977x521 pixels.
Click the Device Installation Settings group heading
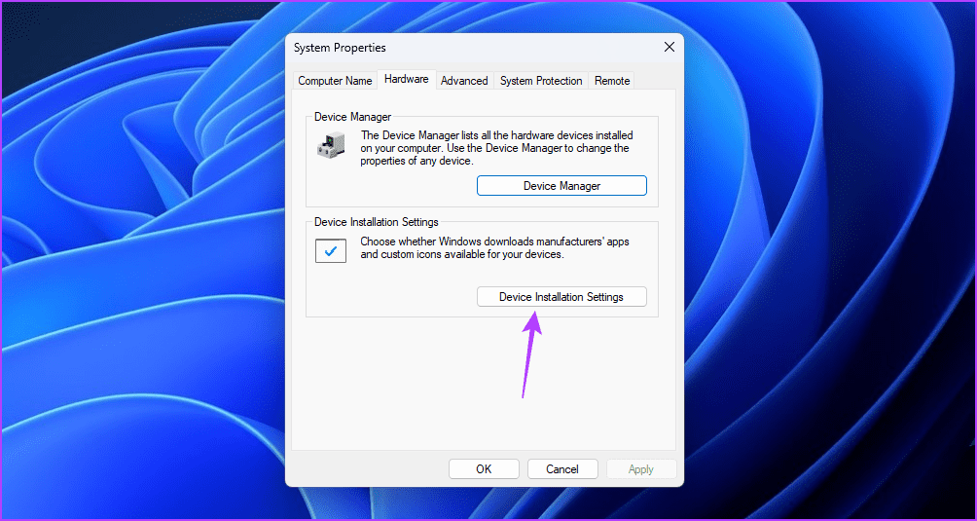[376, 222]
